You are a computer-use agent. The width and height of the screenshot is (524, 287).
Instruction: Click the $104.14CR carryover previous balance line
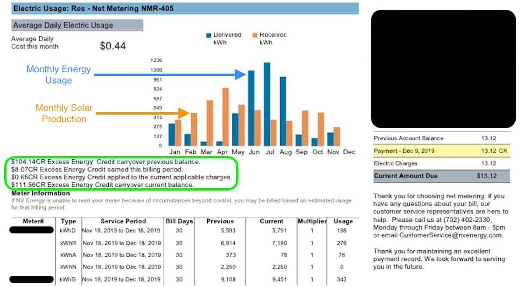coord(106,162)
